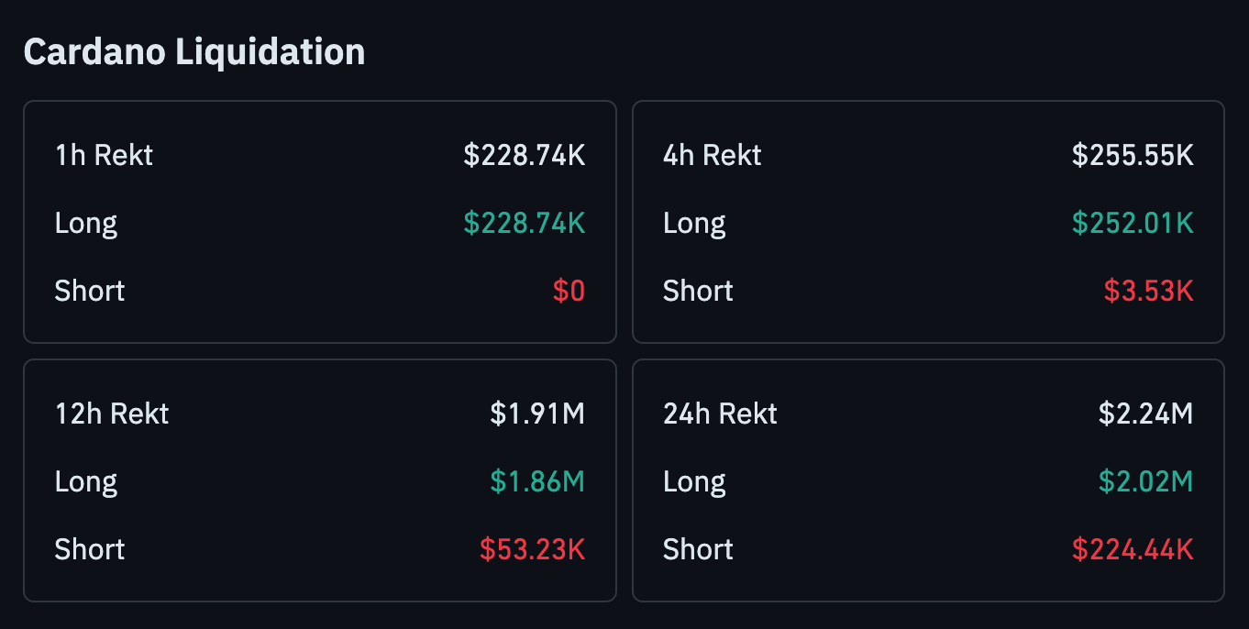Select the $255.55K total value

click(1133, 155)
